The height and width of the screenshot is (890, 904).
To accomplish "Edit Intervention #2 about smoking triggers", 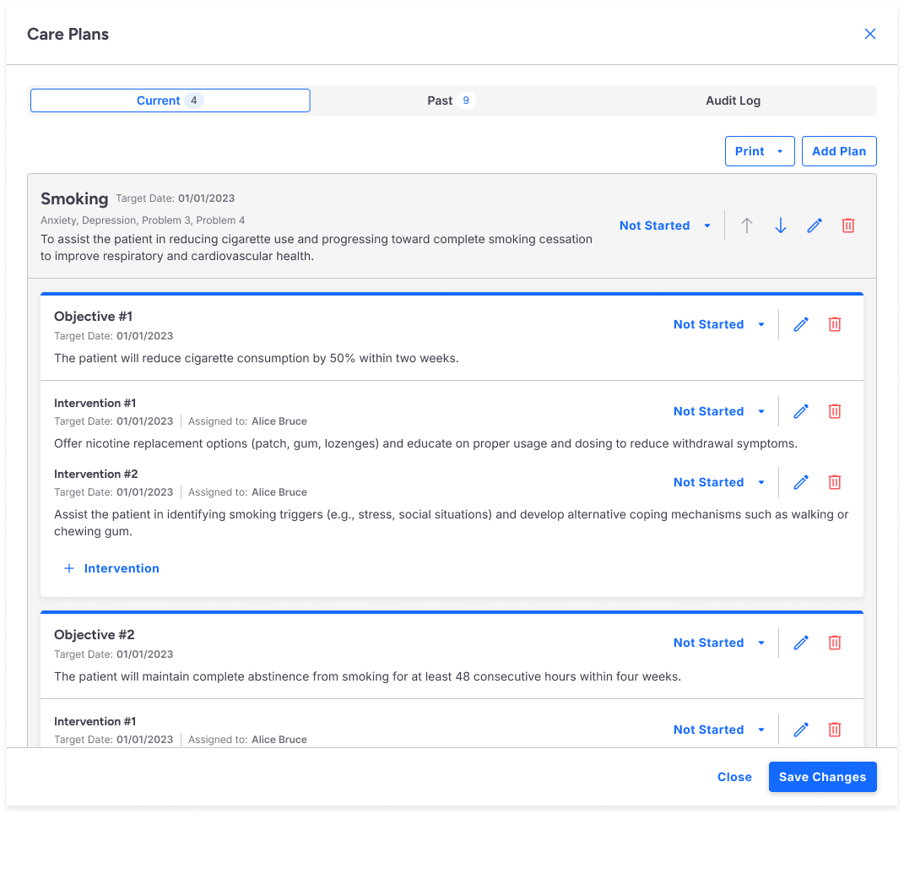I will click(x=801, y=482).
